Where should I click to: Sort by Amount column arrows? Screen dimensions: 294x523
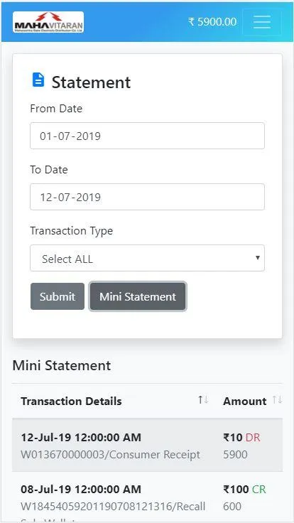[278, 399]
